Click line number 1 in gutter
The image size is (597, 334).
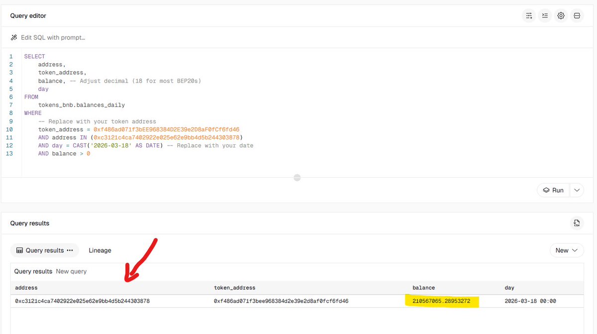pyautogui.click(x=11, y=57)
